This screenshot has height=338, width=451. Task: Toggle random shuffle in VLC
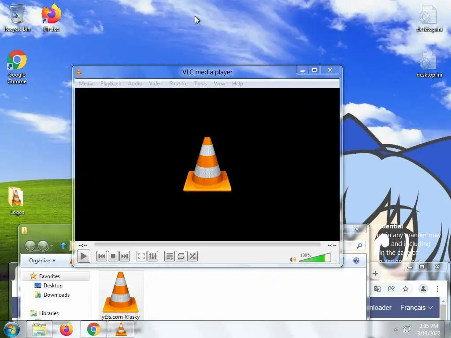point(192,256)
